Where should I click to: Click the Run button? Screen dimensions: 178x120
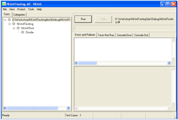(83, 19)
